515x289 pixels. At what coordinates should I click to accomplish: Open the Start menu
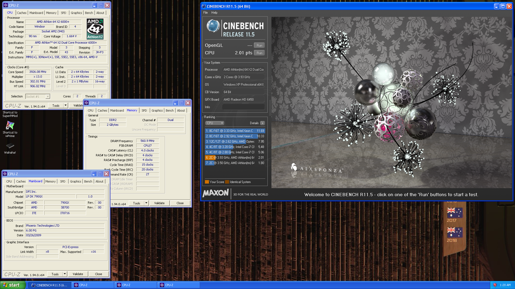13,285
